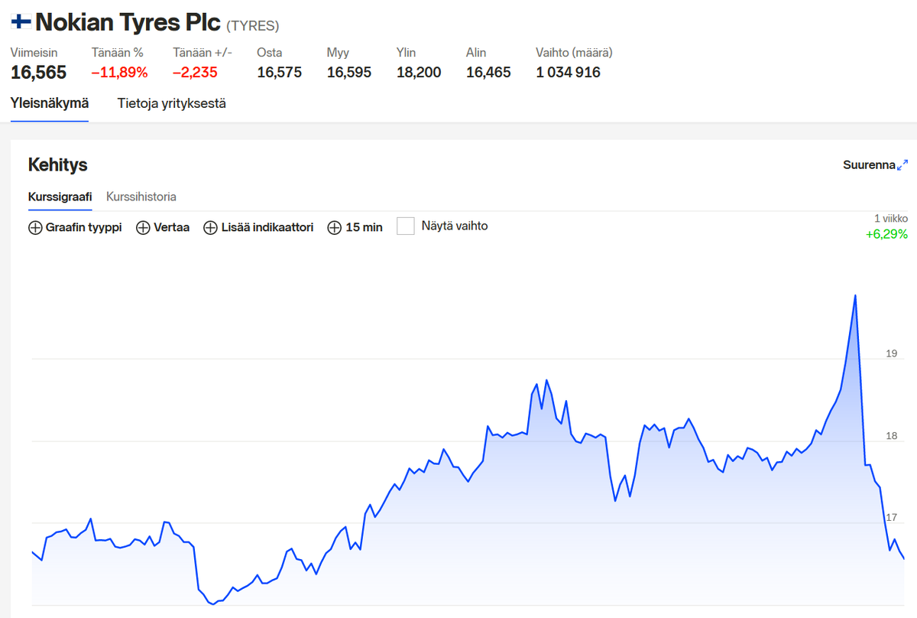The image size is (917, 618).
Task: Click the trading volume 1 034 916
Action: click(569, 73)
